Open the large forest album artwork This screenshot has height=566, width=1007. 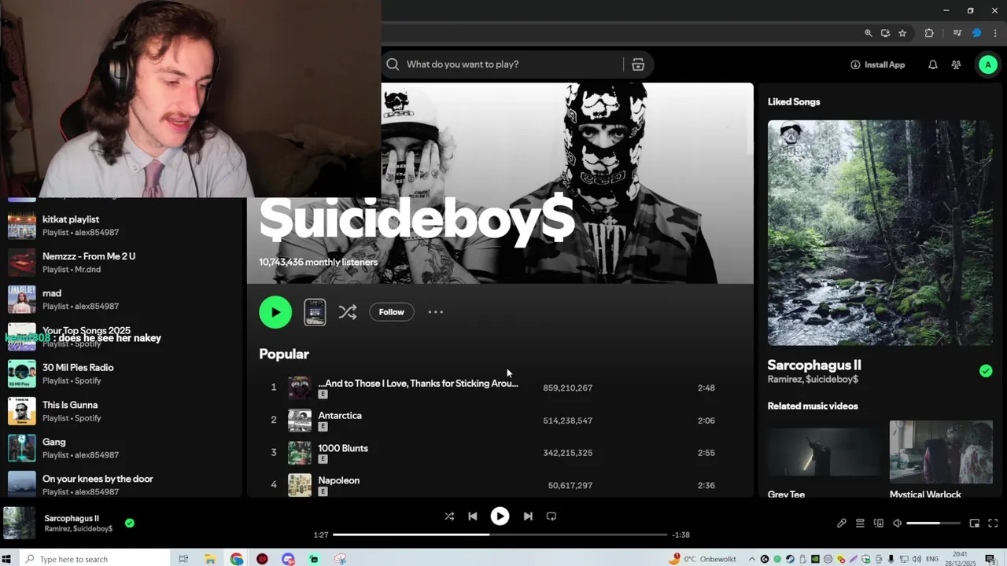(x=880, y=233)
